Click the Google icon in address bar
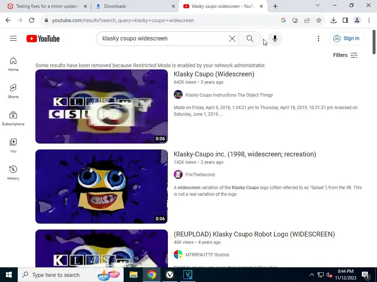The image size is (377, 282). coord(283,20)
